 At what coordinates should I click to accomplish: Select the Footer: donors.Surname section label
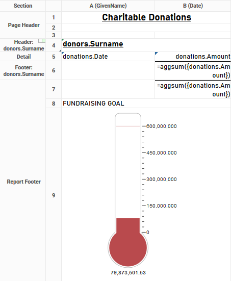click(23, 70)
